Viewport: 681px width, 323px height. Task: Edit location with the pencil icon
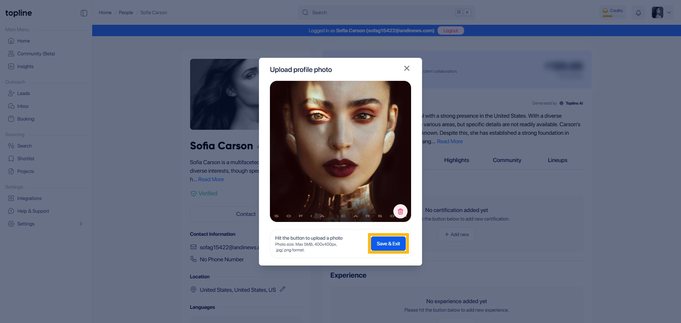(283, 289)
